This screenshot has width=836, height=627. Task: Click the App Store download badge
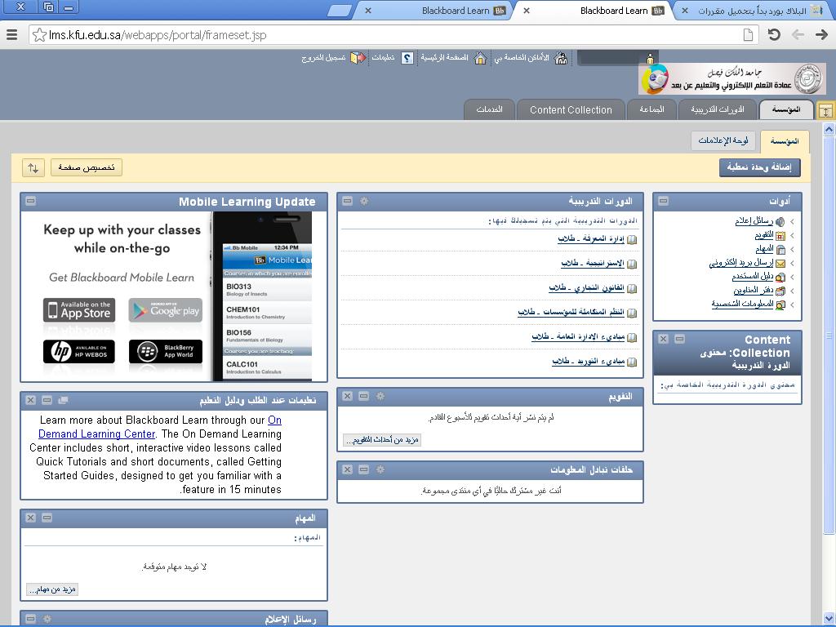coord(79,310)
